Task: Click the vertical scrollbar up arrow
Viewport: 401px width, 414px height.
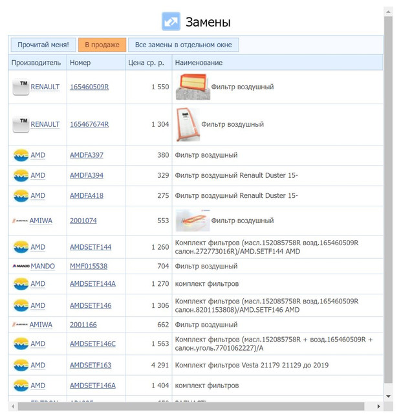Action: pyautogui.click(x=388, y=12)
